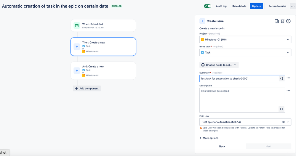Clear the Epic Link selection
Screen dimensions: 296x156
point(283,122)
